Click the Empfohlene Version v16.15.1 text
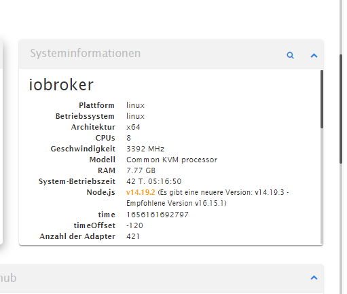Image resolution: width=347 pixels, height=294 pixels. coord(177,203)
